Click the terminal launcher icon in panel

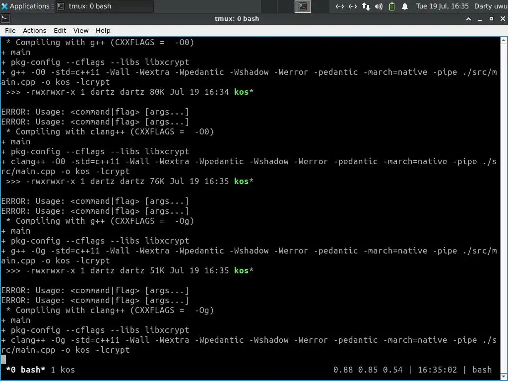coord(303,6)
